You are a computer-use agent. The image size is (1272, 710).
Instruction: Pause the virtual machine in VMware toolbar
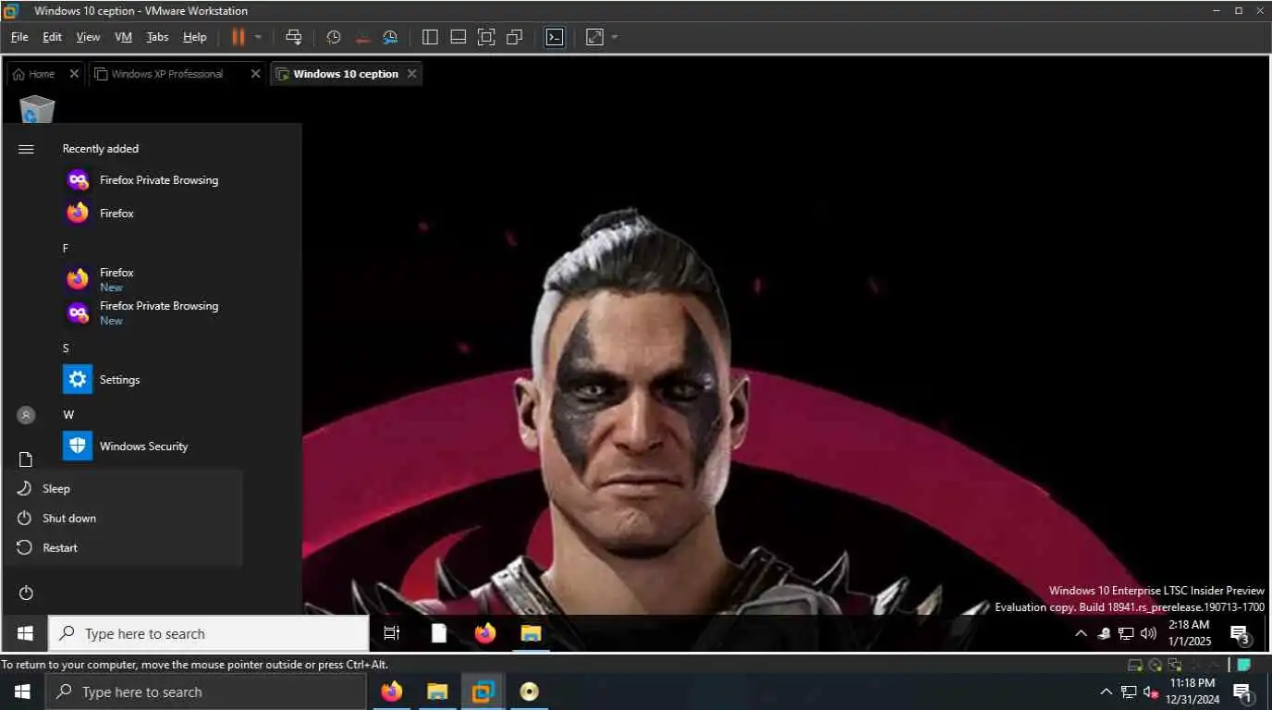[x=238, y=37]
